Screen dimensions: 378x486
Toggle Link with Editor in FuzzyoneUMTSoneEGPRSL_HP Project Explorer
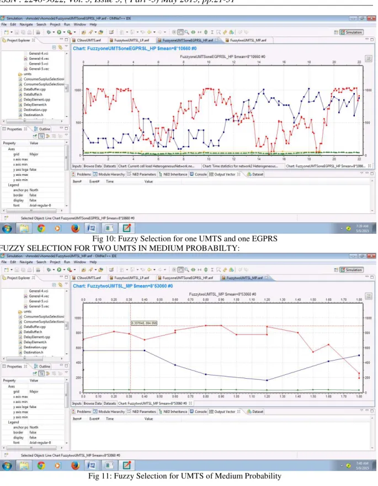coord(60,47)
